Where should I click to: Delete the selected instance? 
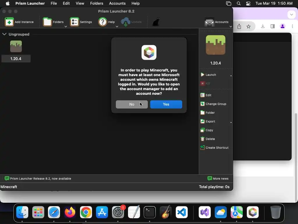208,139
